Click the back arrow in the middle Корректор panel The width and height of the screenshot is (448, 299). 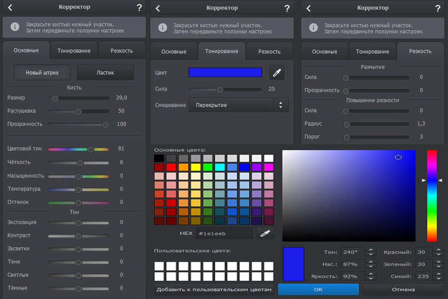click(x=158, y=8)
